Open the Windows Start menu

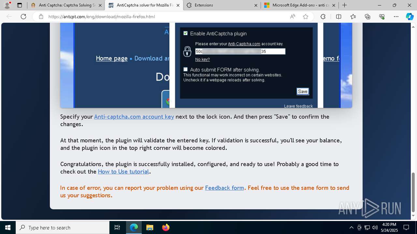point(8,227)
